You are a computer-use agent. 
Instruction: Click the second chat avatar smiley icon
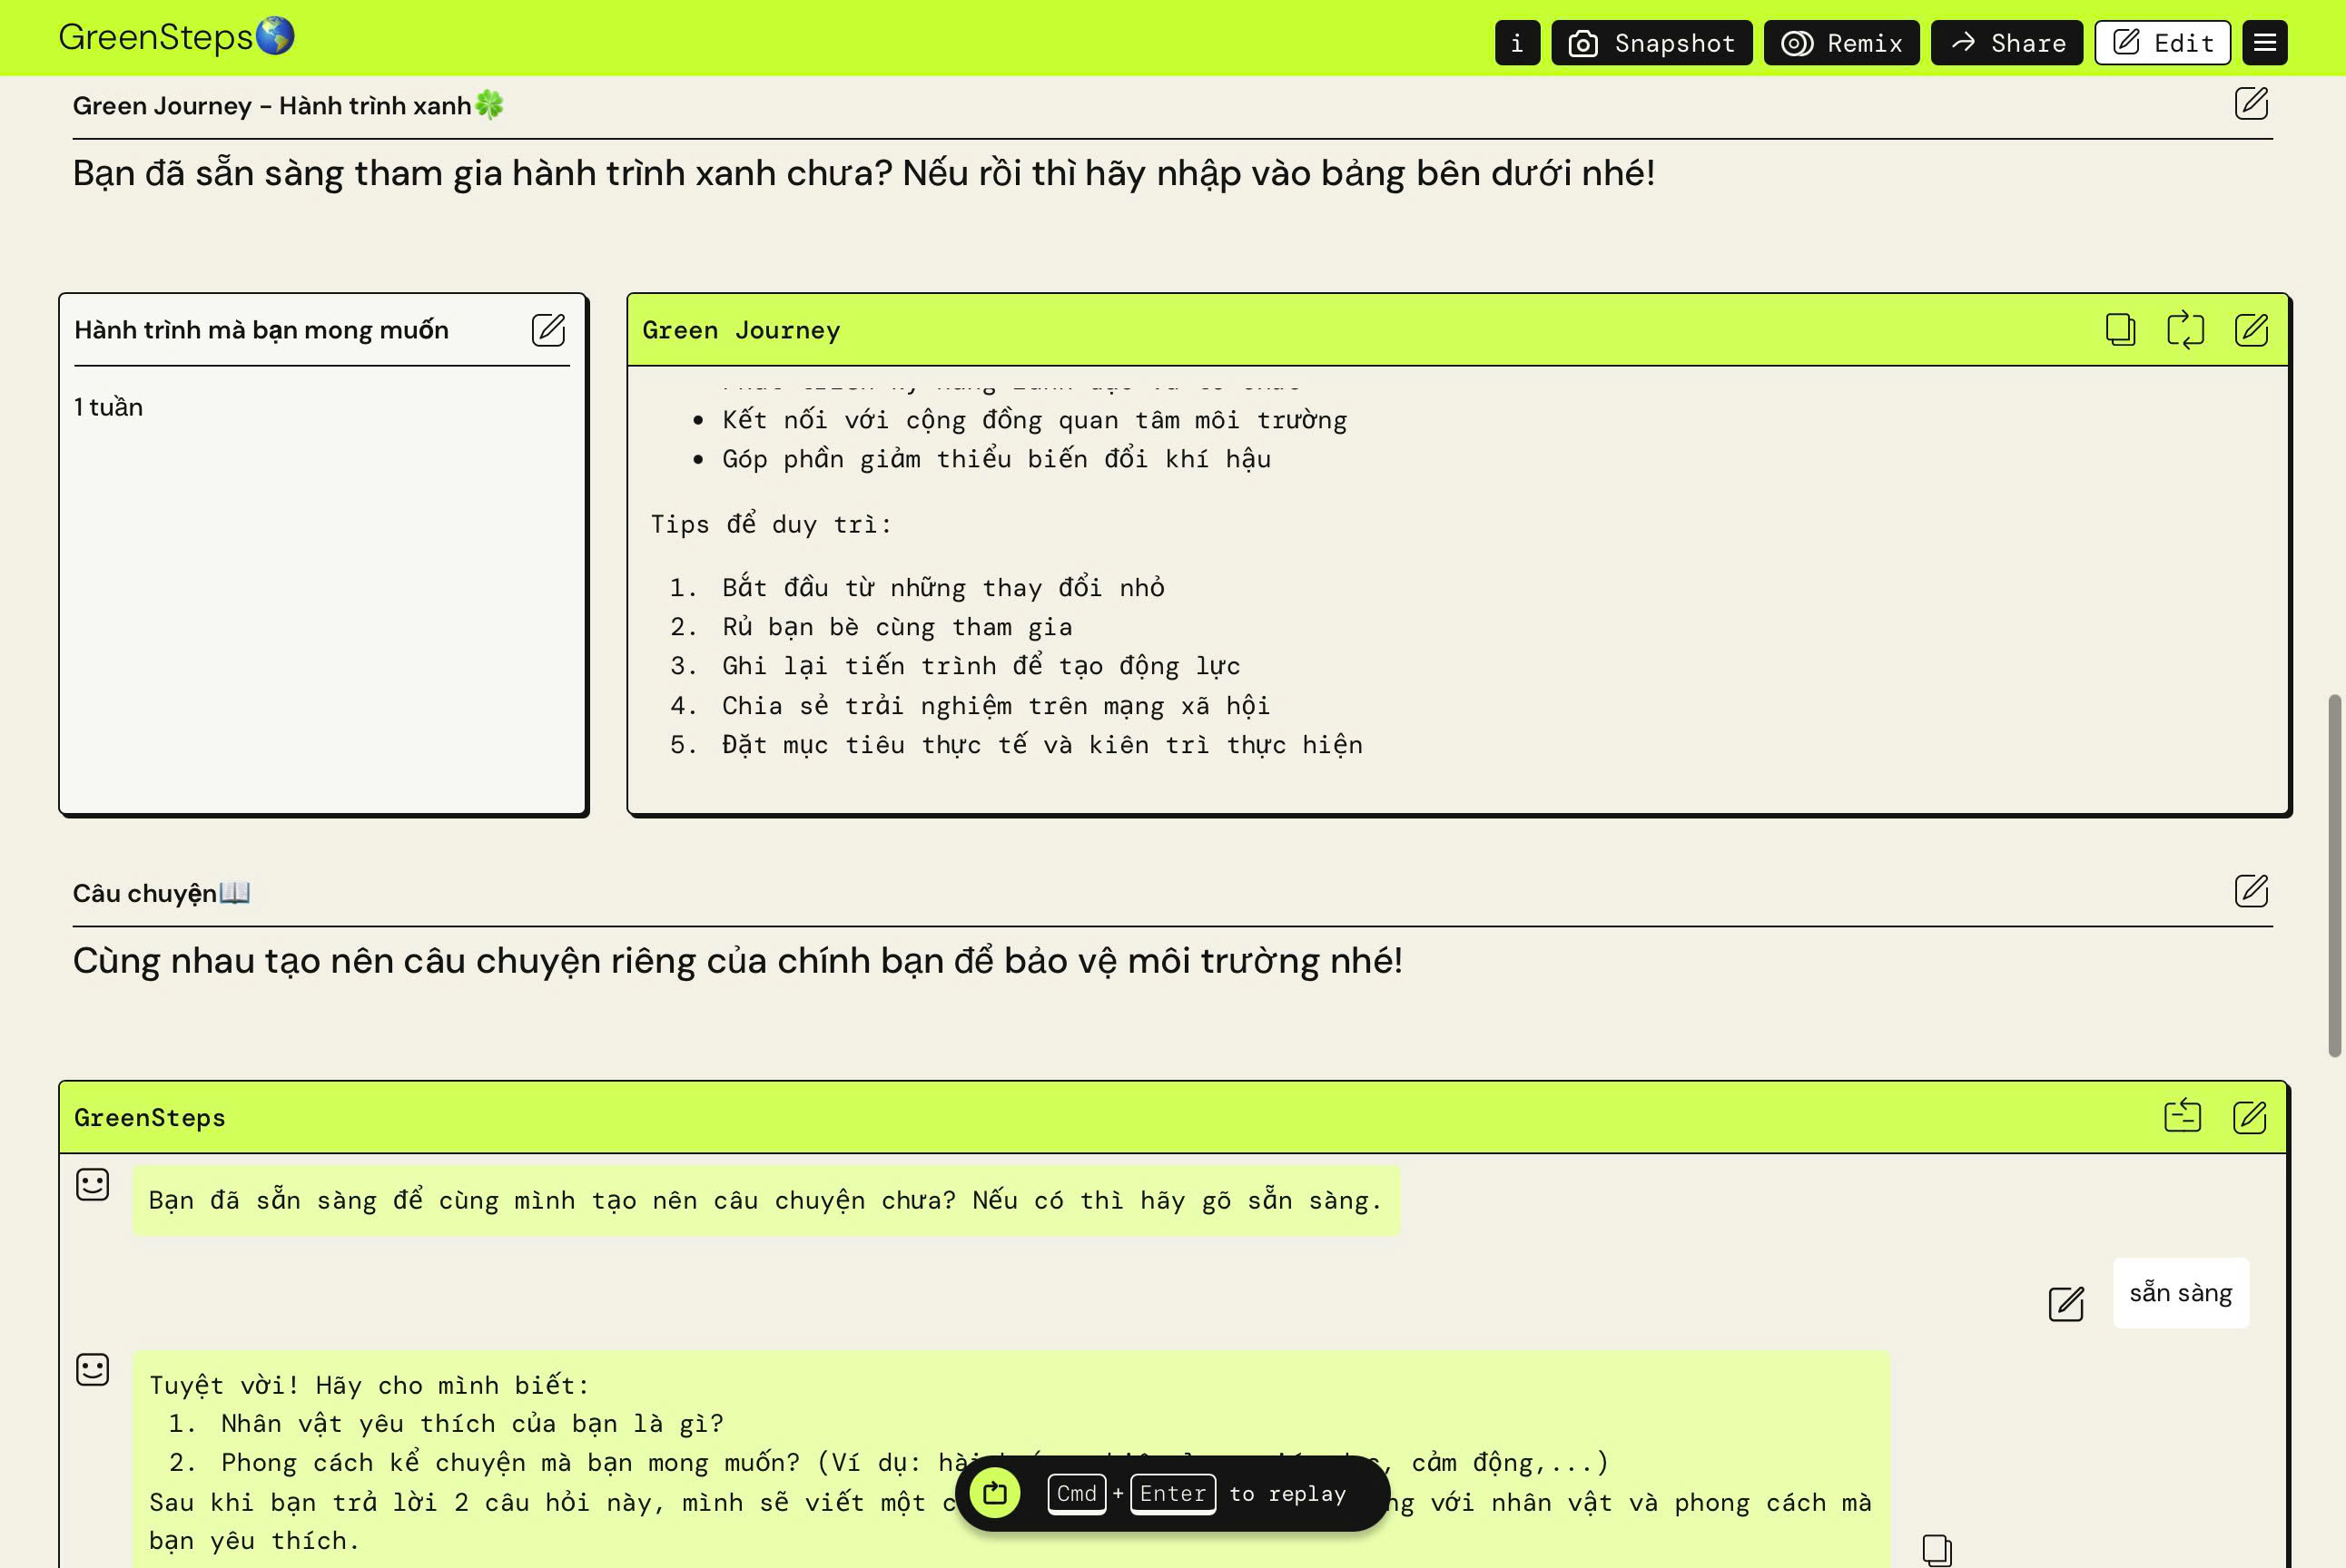[x=92, y=1369]
